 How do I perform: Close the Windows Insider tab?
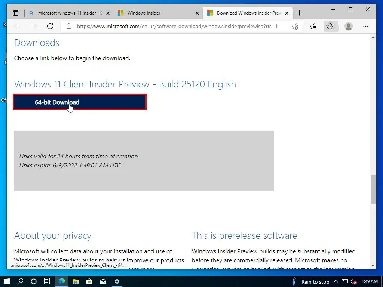pos(197,13)
